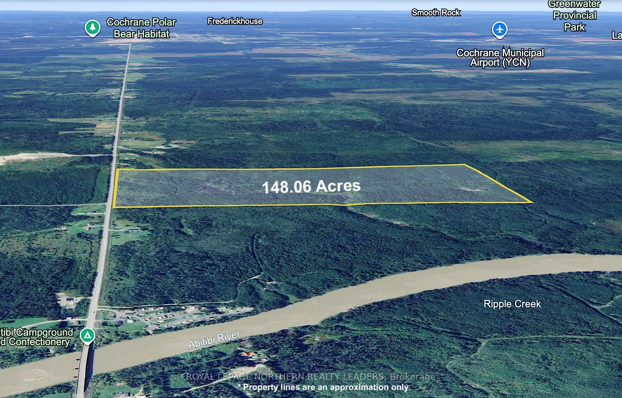Image resolution: width=622 pixels, height=398 pixels.
Task: Click the Greenwater Provincial Park label
Action: click(x=574, y=16)
